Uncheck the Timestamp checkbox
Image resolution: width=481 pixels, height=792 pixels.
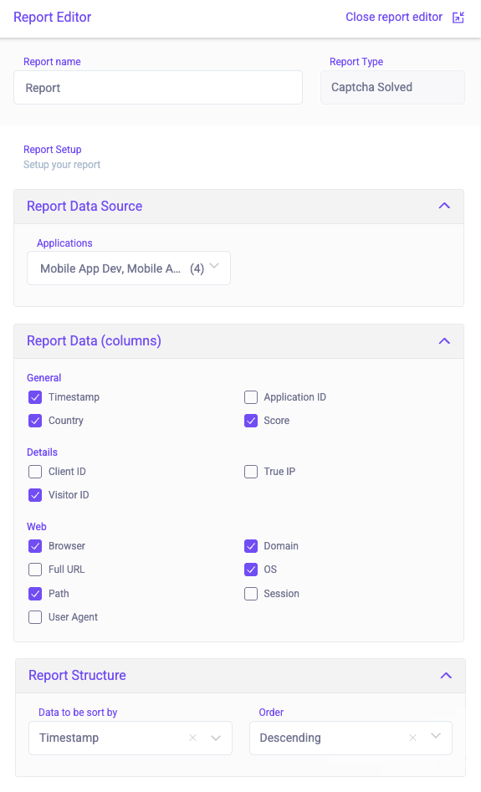35,397
